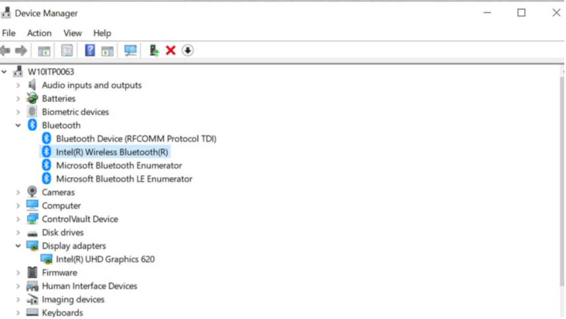
Task: Expand the Cameras category
Action: (x=18, y=193)
